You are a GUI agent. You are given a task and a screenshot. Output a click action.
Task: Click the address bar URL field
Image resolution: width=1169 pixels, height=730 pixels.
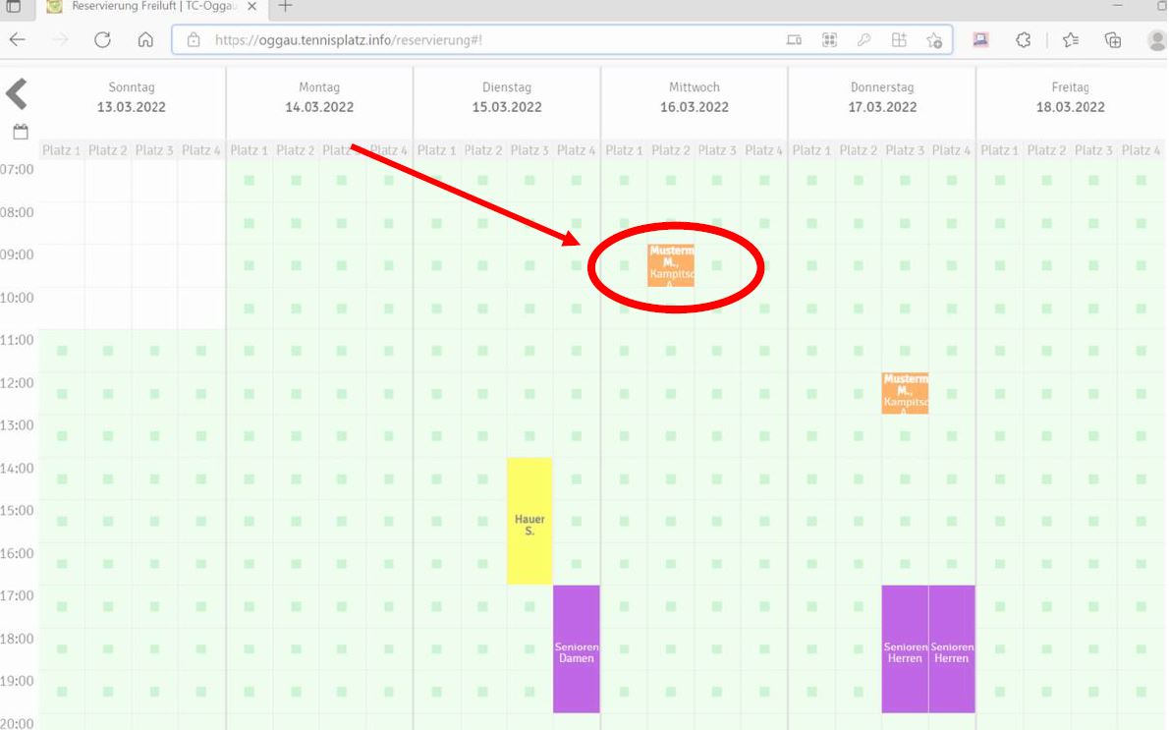[491, 40]
